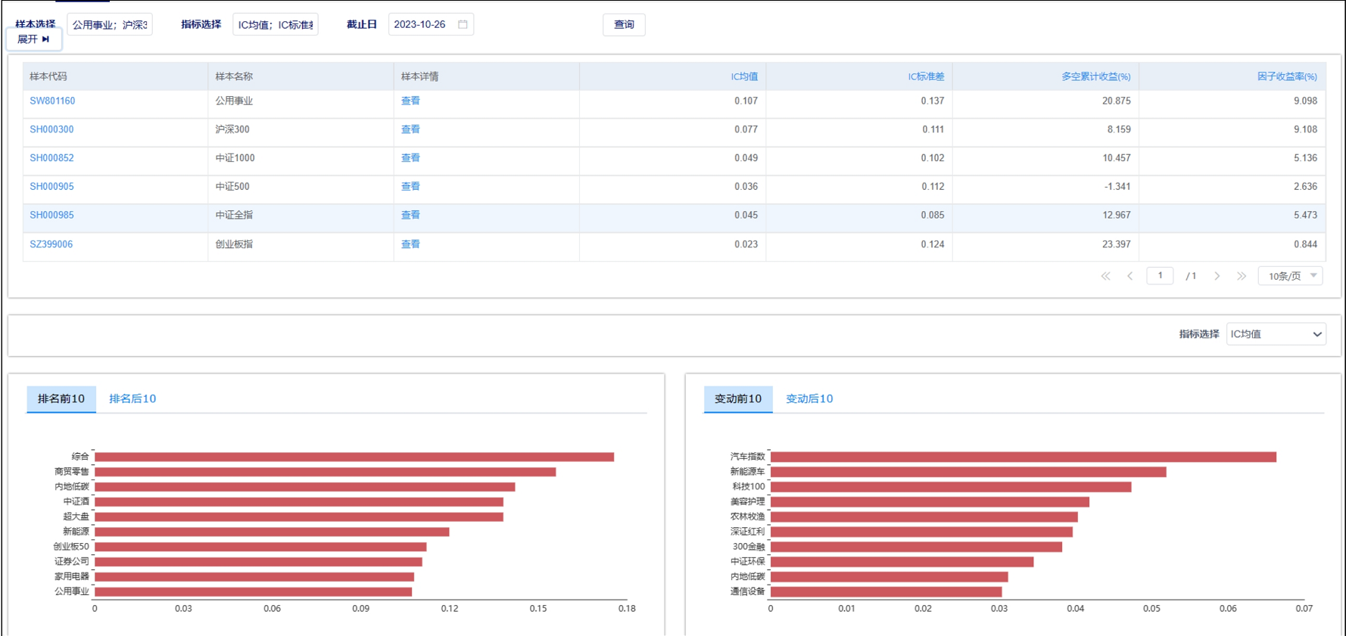The width and height of the screenshot is (1346, 636).
Task: Open sample code SW801160 link
Action: click(x=52, y=101)
